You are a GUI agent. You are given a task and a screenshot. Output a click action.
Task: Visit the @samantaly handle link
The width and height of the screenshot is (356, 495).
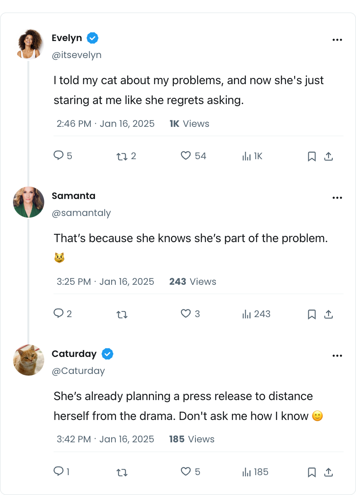(x=81, y=213)
